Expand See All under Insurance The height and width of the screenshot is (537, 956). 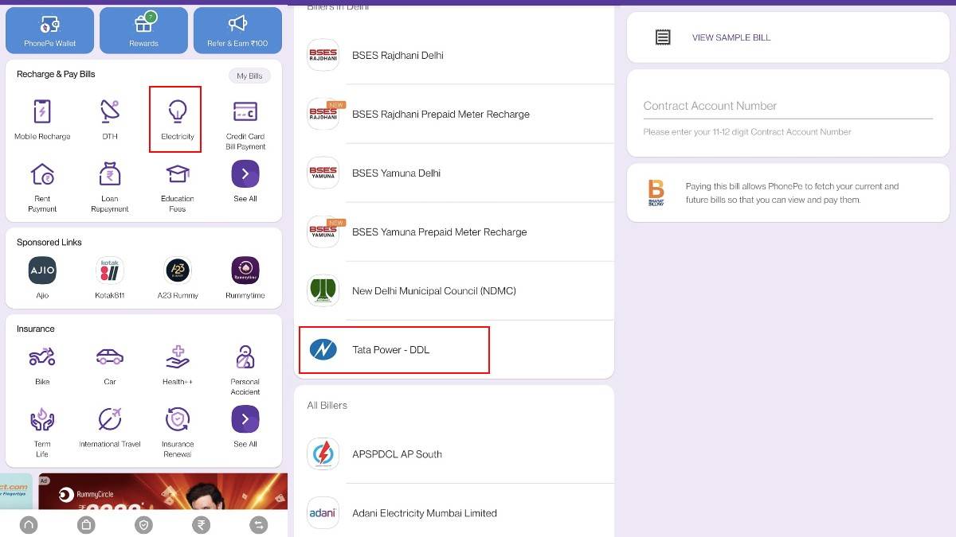click(245, 418)
